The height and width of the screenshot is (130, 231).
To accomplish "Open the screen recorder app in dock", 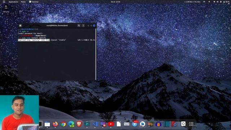I will click(103, 124).
